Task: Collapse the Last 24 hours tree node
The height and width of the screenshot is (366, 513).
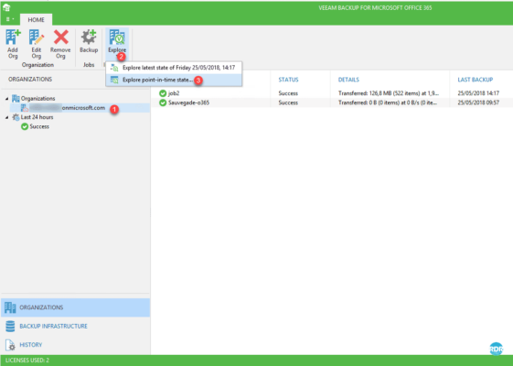Action: (7, 117)
